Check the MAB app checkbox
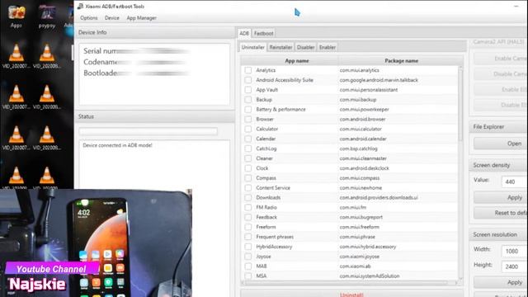This screenshot has width=528, height=297. click(248, 266)
